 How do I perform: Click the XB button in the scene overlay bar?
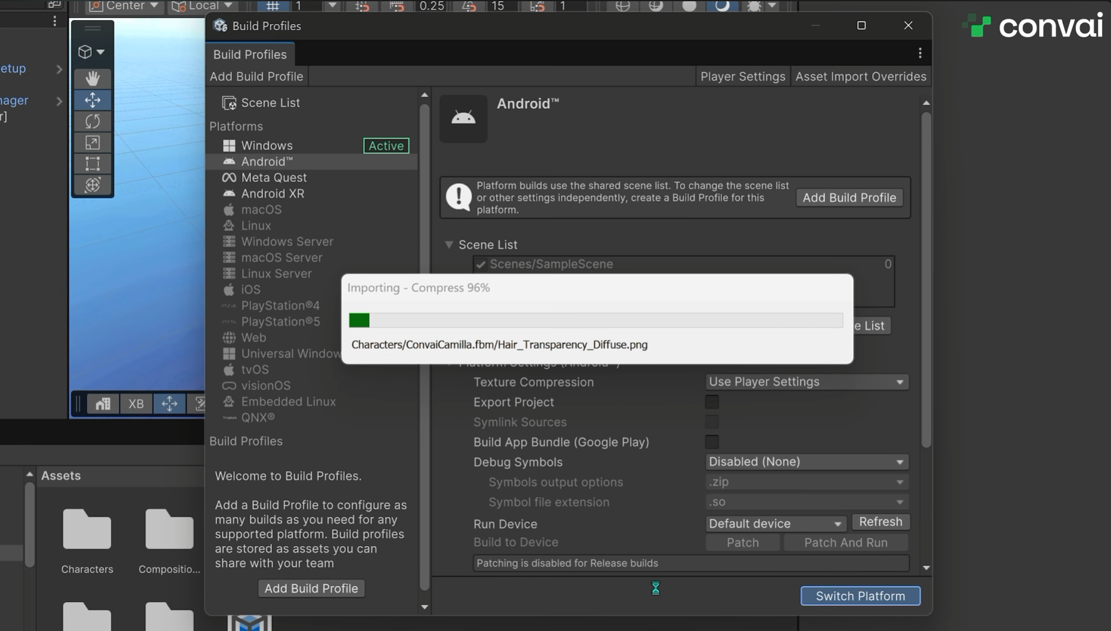(136, 404)
